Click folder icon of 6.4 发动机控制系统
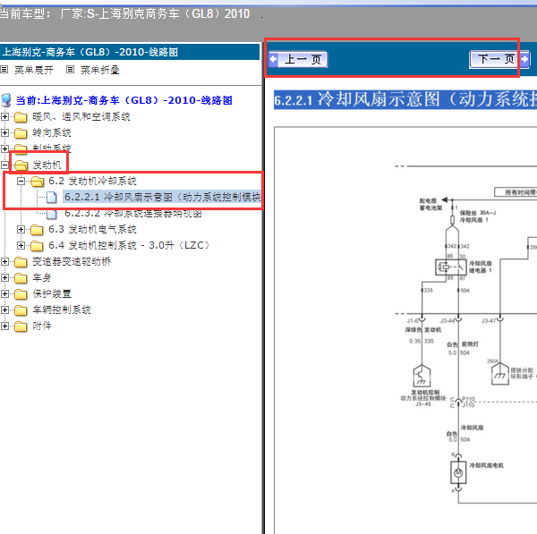Screen dimensions: 537x534 pos(37,246)
